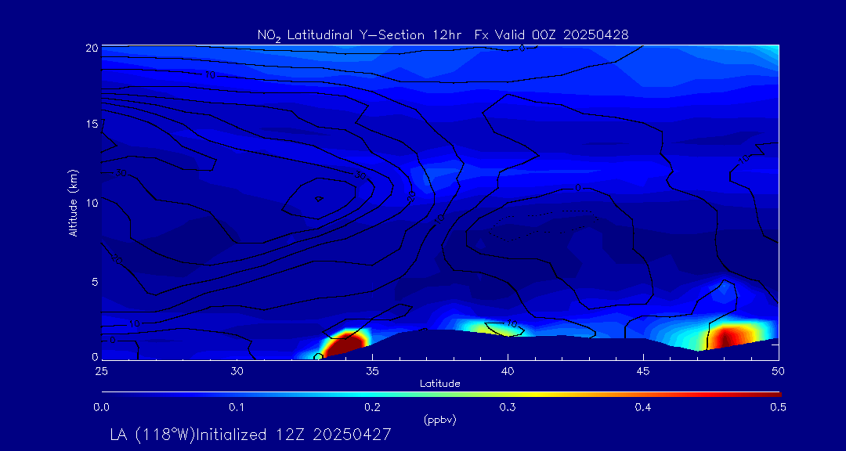
Task: Select latitude axis tick label '25'
Action: [101, 371]
